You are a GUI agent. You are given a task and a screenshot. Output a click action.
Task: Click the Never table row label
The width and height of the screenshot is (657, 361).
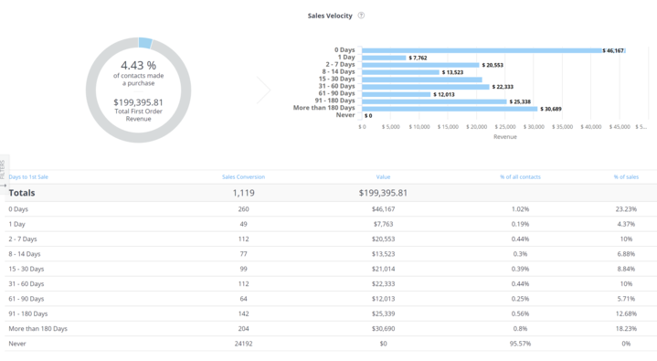pos(17,344)
